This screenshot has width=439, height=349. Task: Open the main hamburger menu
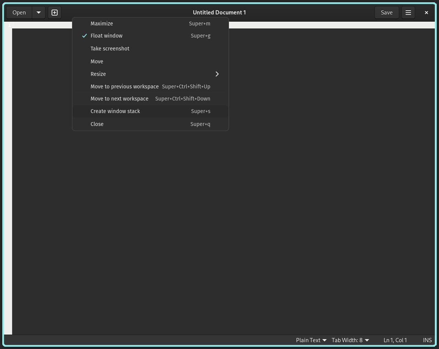(408, 12)
